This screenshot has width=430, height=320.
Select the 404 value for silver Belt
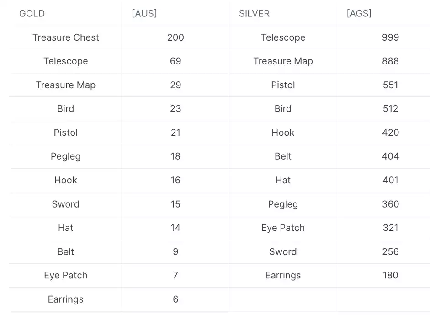click(x=391, y=156)
